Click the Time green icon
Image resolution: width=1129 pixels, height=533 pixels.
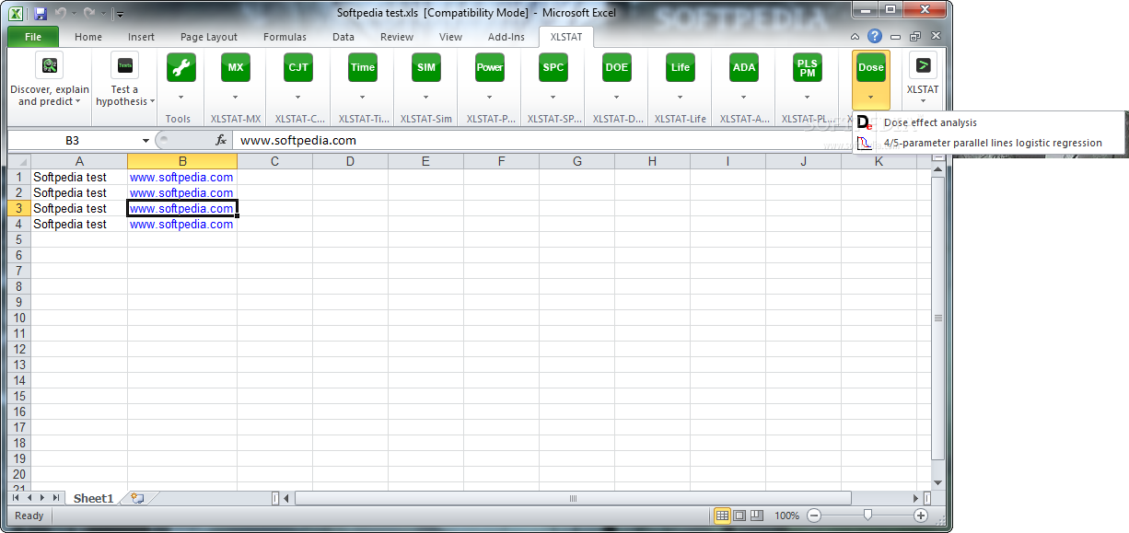point(363,67)
